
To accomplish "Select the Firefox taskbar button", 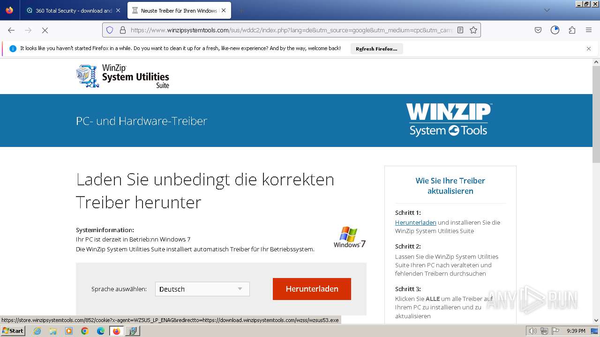I will pyautogui.click(x=116, y=331).
